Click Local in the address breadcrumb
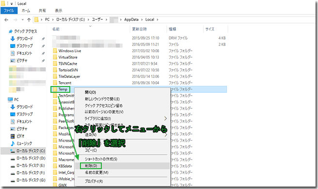Image resolution: width=318 pixels, height=189 pixels. (150, 19)
